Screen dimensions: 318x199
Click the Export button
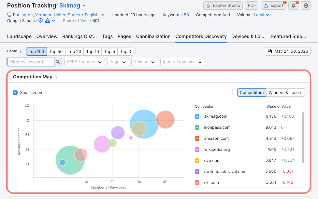pos(273,6)
